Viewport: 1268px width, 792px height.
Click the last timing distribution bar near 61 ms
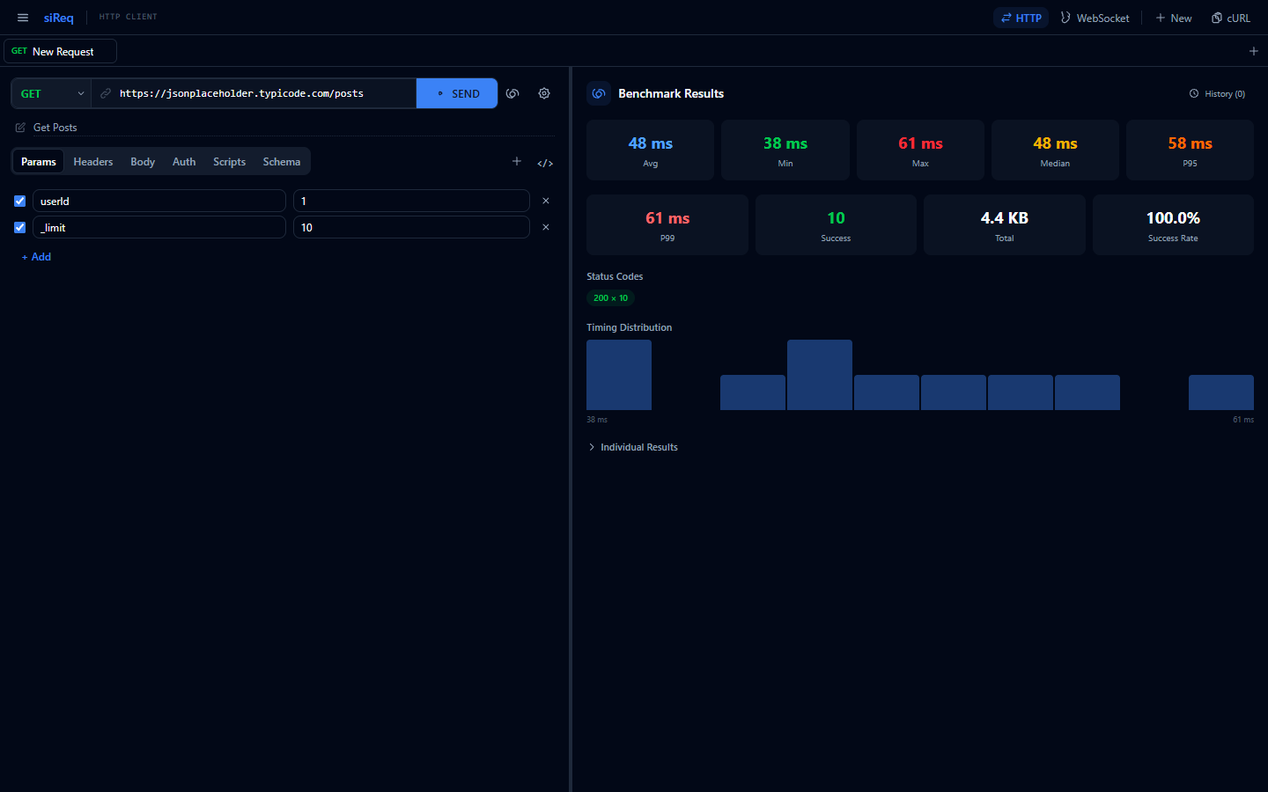pos(1221,392)
